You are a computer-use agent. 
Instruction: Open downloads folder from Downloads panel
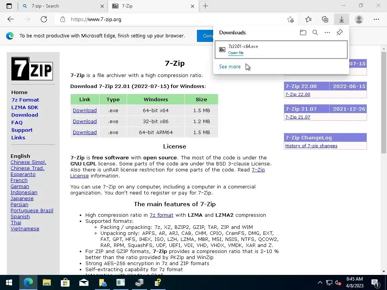[x=303, y=32]
